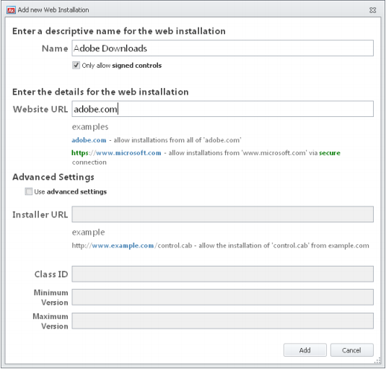This screenshot has width=386, height=369.
Task: Click the www.example.com/control.cab example link
Action: click(132, 246)
